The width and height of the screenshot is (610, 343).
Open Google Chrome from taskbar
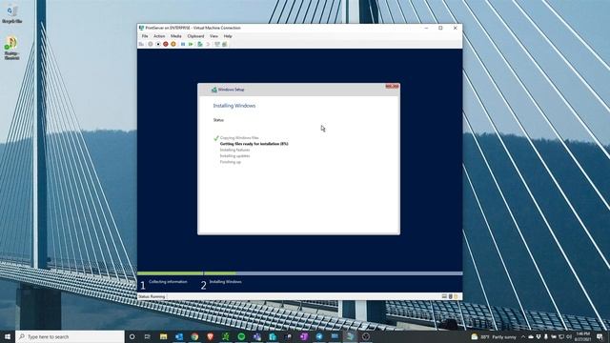[194, 336]
